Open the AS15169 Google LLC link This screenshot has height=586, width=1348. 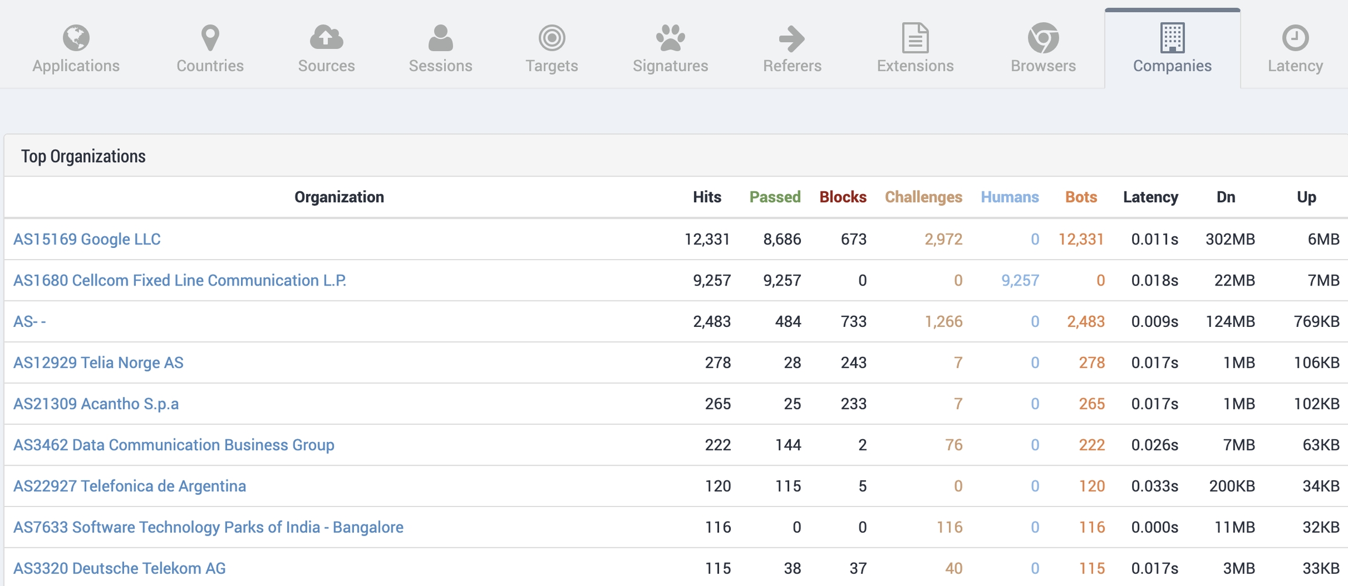tap(87, 239)
